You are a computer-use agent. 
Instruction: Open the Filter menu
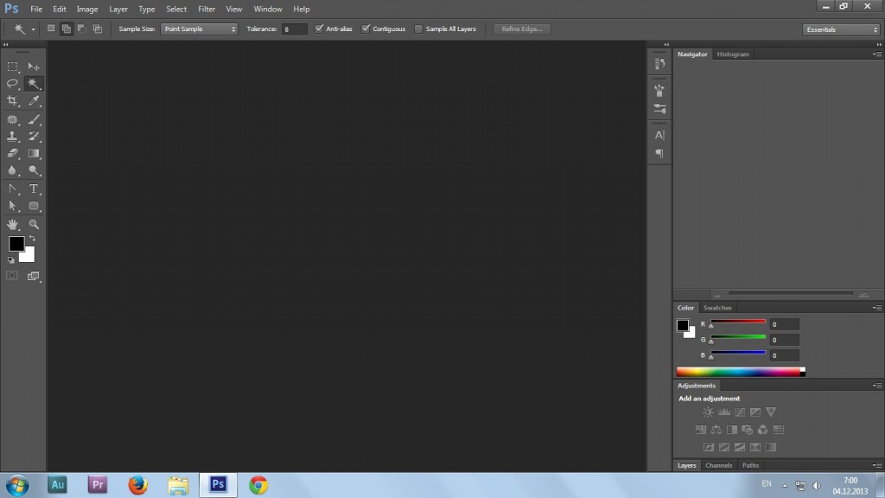[x=207, y=9]
